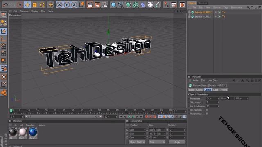Image resolution: width=262 pixels, height=147 pixels.
Task: Switch to the Basic attributes tab
Action: [x=192, y=90]
